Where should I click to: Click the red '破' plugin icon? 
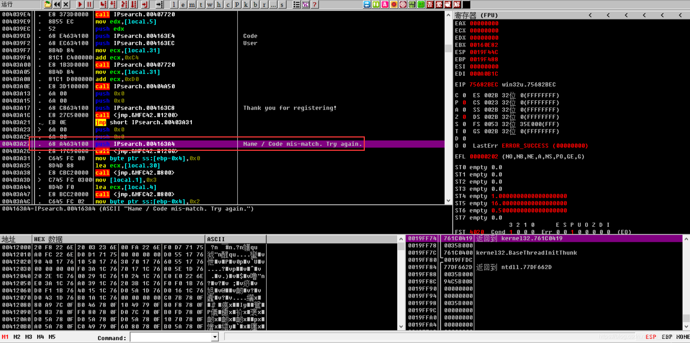pos(448,4)
